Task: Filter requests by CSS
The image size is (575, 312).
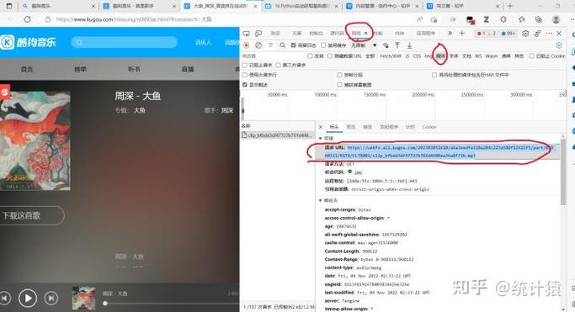Action: click(x=417, y=56)
